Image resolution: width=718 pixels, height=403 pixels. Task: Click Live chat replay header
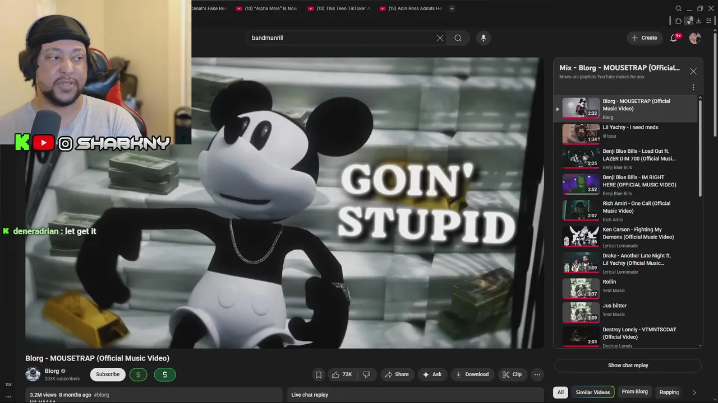(310, 395)
